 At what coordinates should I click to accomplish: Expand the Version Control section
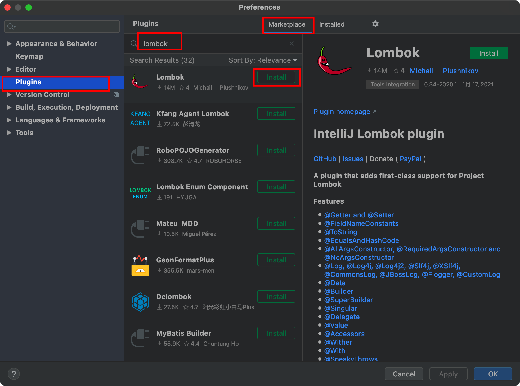[x=9, y=95]
